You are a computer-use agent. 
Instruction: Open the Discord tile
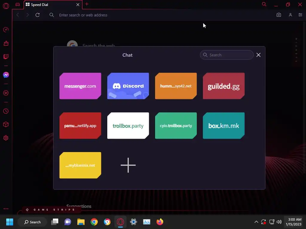128,86
